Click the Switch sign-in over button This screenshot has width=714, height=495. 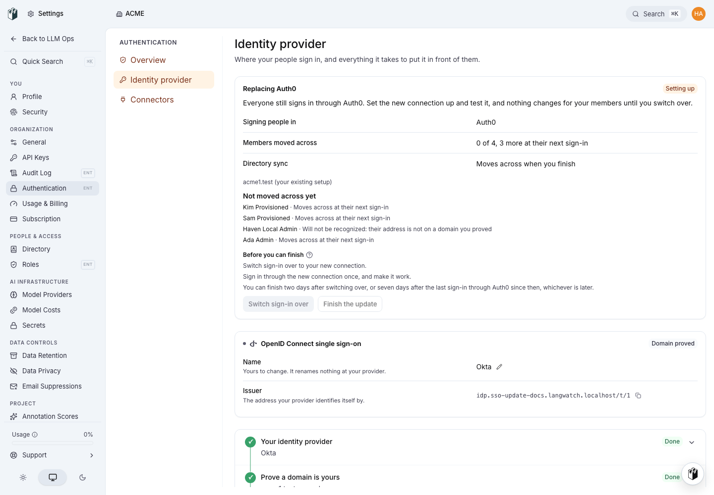pyautogui.click(x=278, y=304)
